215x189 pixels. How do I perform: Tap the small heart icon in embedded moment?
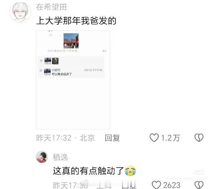click(41, 61)
